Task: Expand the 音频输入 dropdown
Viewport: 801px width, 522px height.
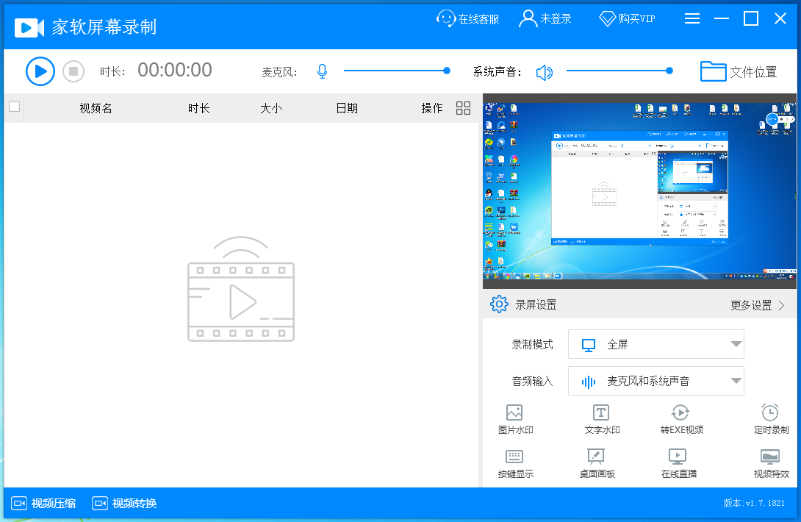Action: pos(656,381)
